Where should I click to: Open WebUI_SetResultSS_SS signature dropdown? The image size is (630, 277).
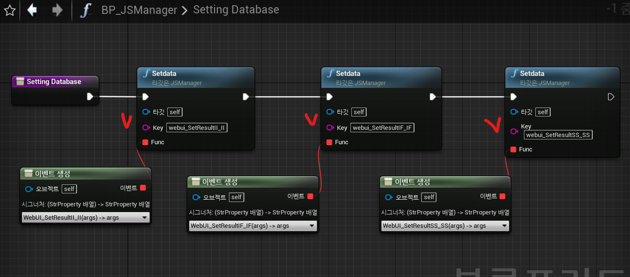pyautogui.click(x=445, y=226)
